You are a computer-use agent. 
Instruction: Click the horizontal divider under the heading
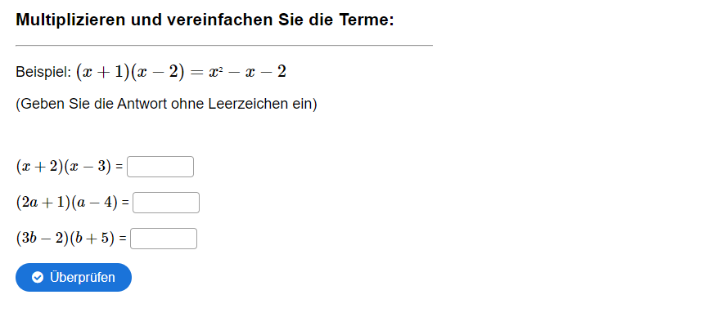tap(224, 46)
